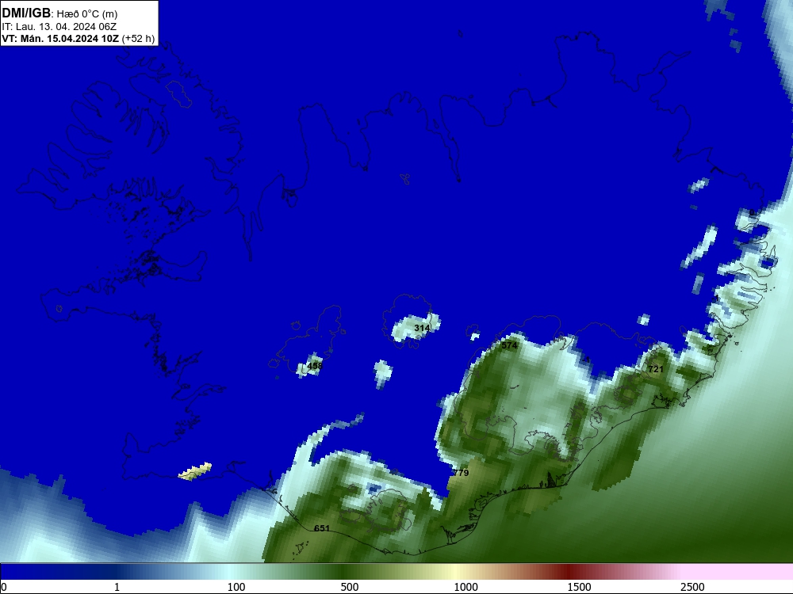
Task: Click the legend label 100
Action: coord(236,587)
